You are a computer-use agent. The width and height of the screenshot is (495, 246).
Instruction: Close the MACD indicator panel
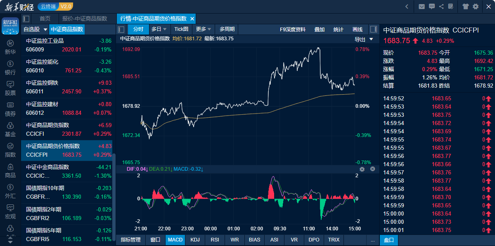[x=372, y=169]
